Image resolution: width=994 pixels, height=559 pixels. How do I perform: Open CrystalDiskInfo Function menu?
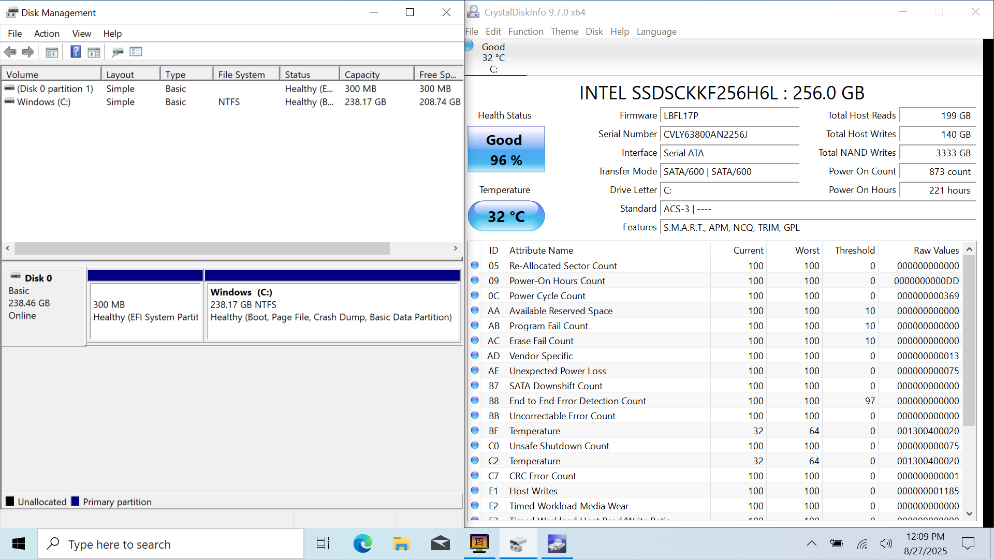tap(525, 31)
